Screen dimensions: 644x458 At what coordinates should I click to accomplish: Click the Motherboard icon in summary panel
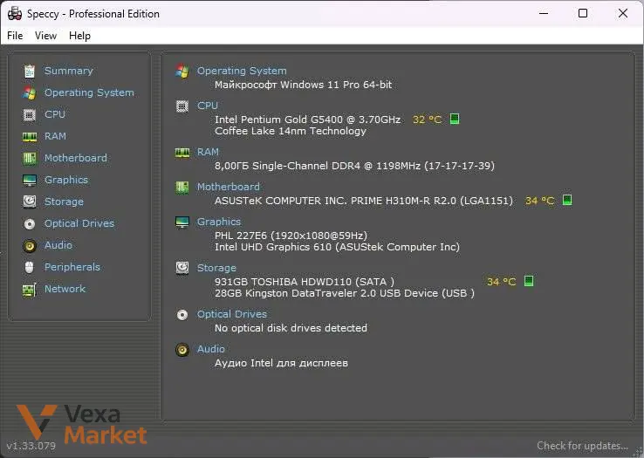click(182, 188)
